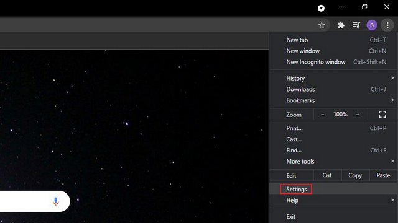Restore down the Chrome window

[x=364, y=7]
